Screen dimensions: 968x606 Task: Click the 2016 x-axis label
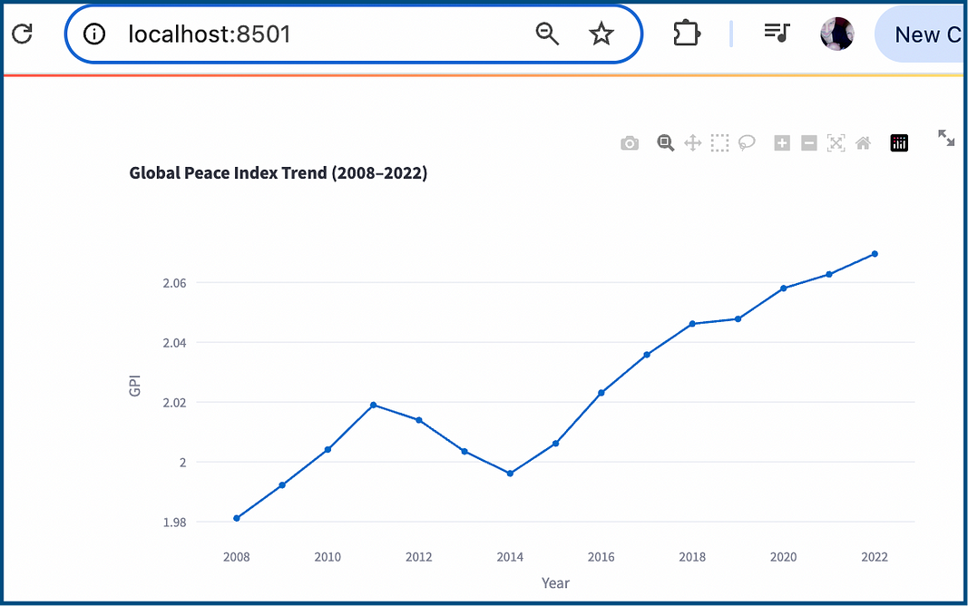601,557
